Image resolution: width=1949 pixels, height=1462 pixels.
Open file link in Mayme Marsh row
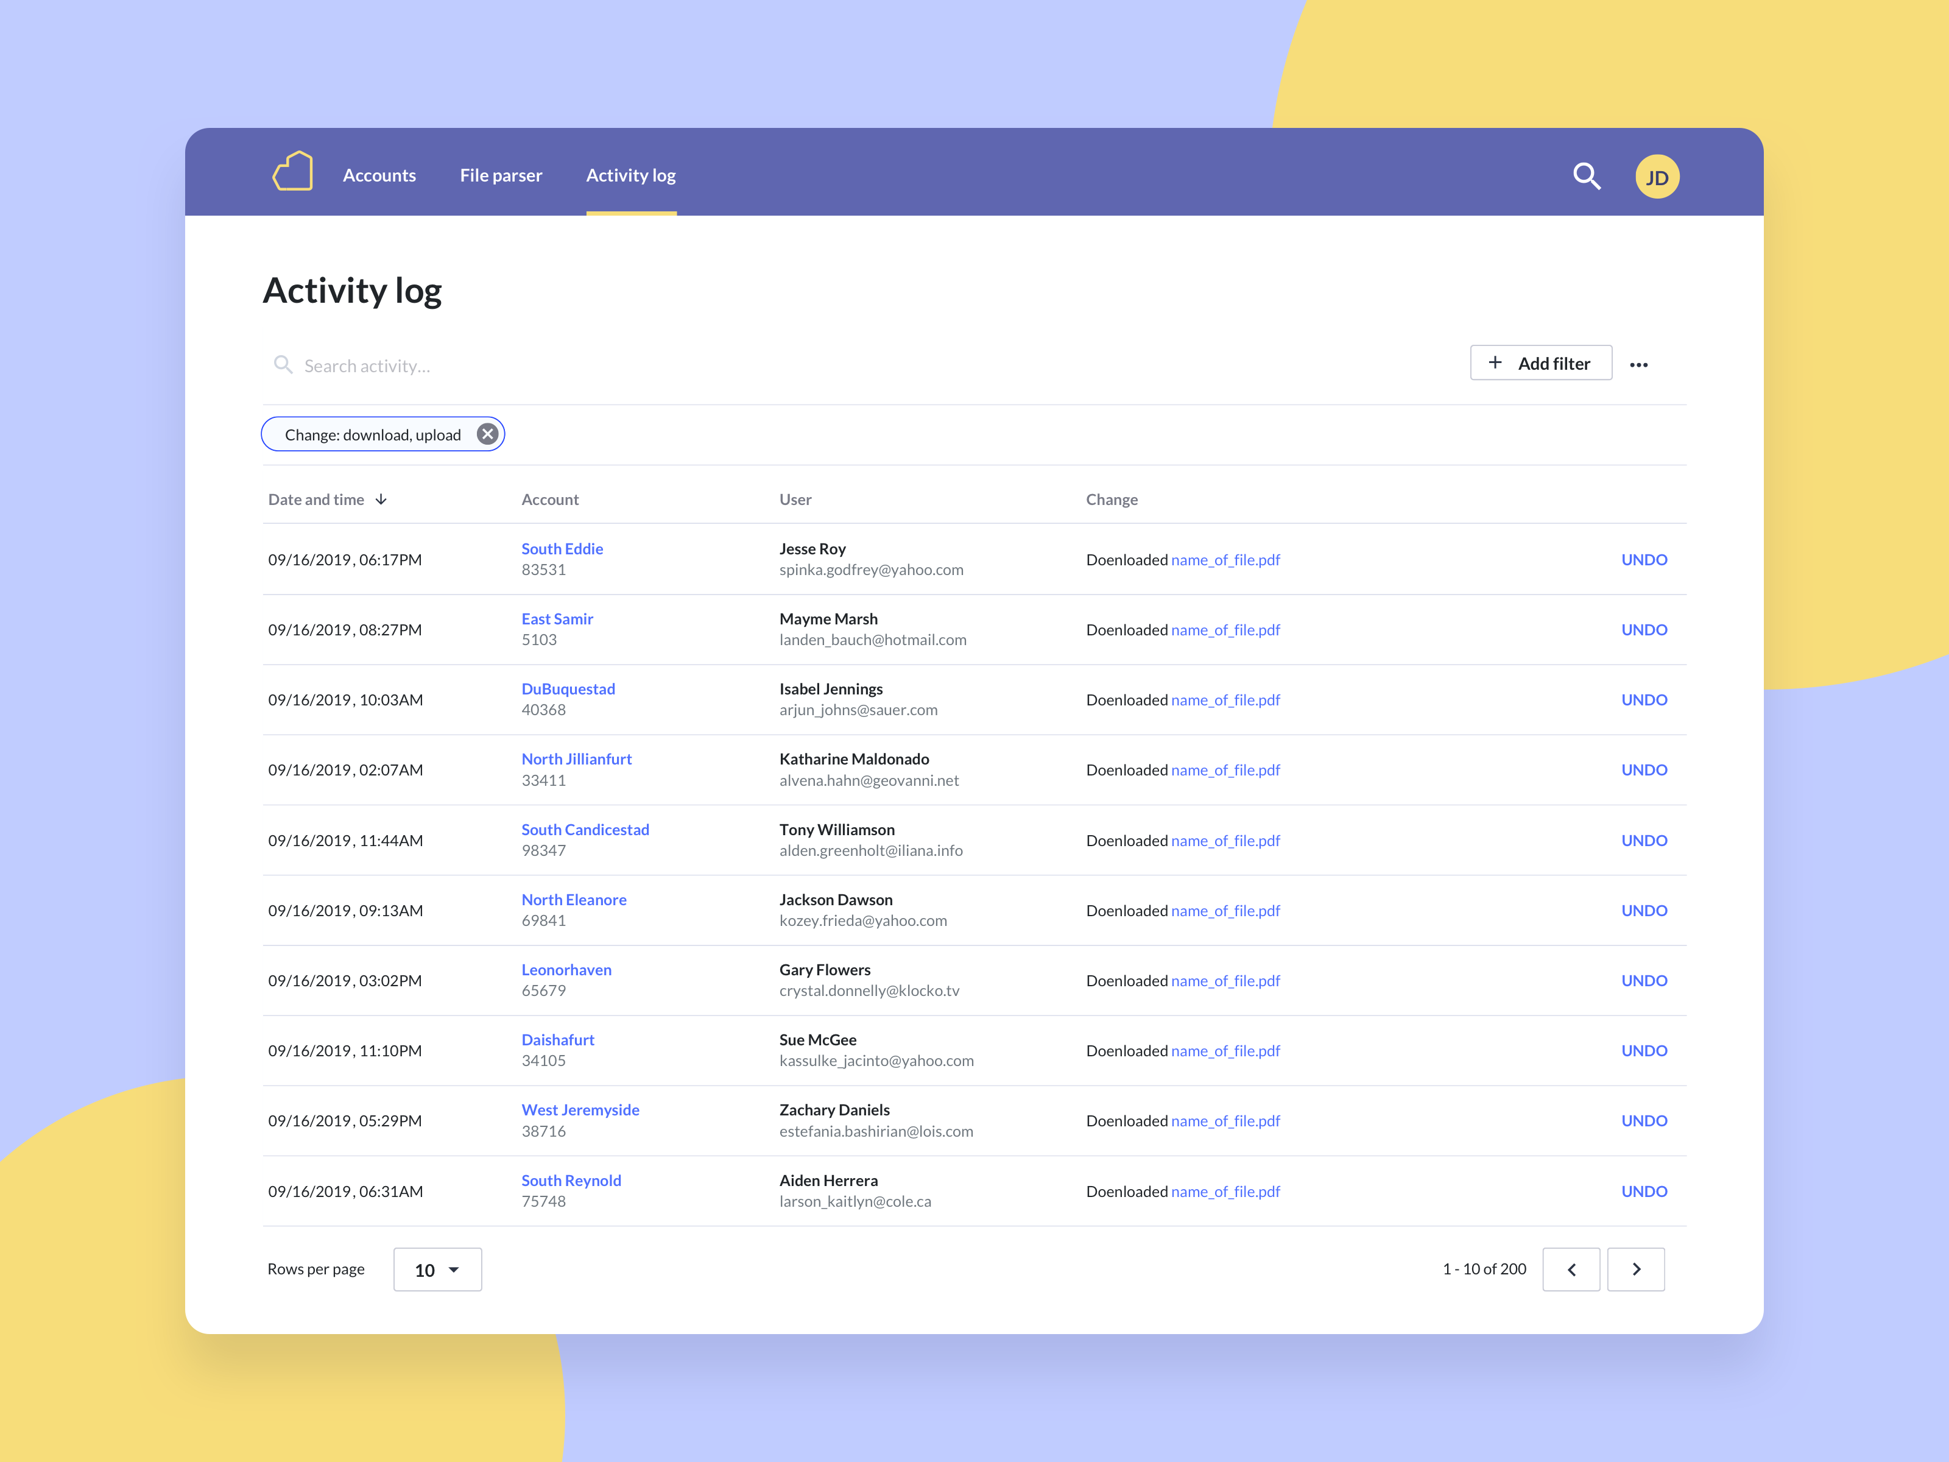point(1225,630)
